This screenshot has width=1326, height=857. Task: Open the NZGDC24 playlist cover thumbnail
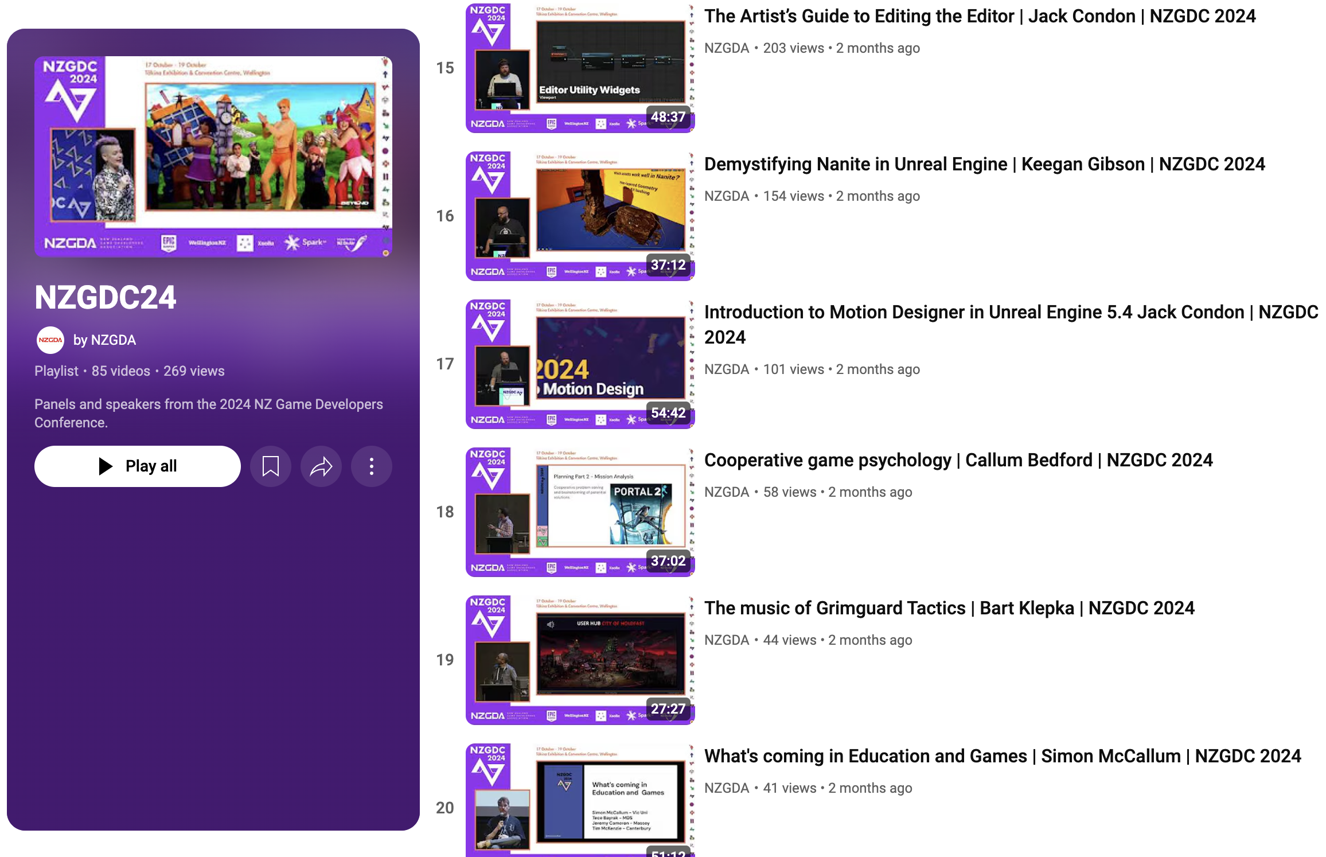[x=213, y=156]
